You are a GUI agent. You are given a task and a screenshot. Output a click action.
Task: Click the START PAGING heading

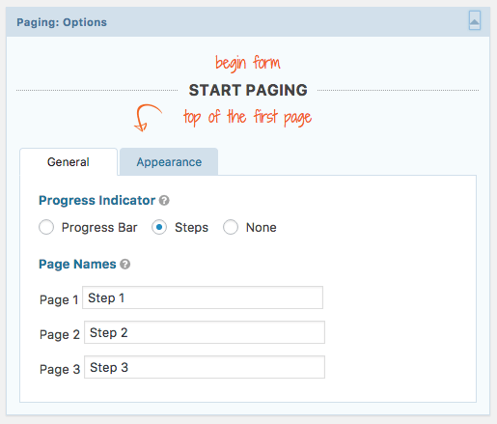[248, 90]
